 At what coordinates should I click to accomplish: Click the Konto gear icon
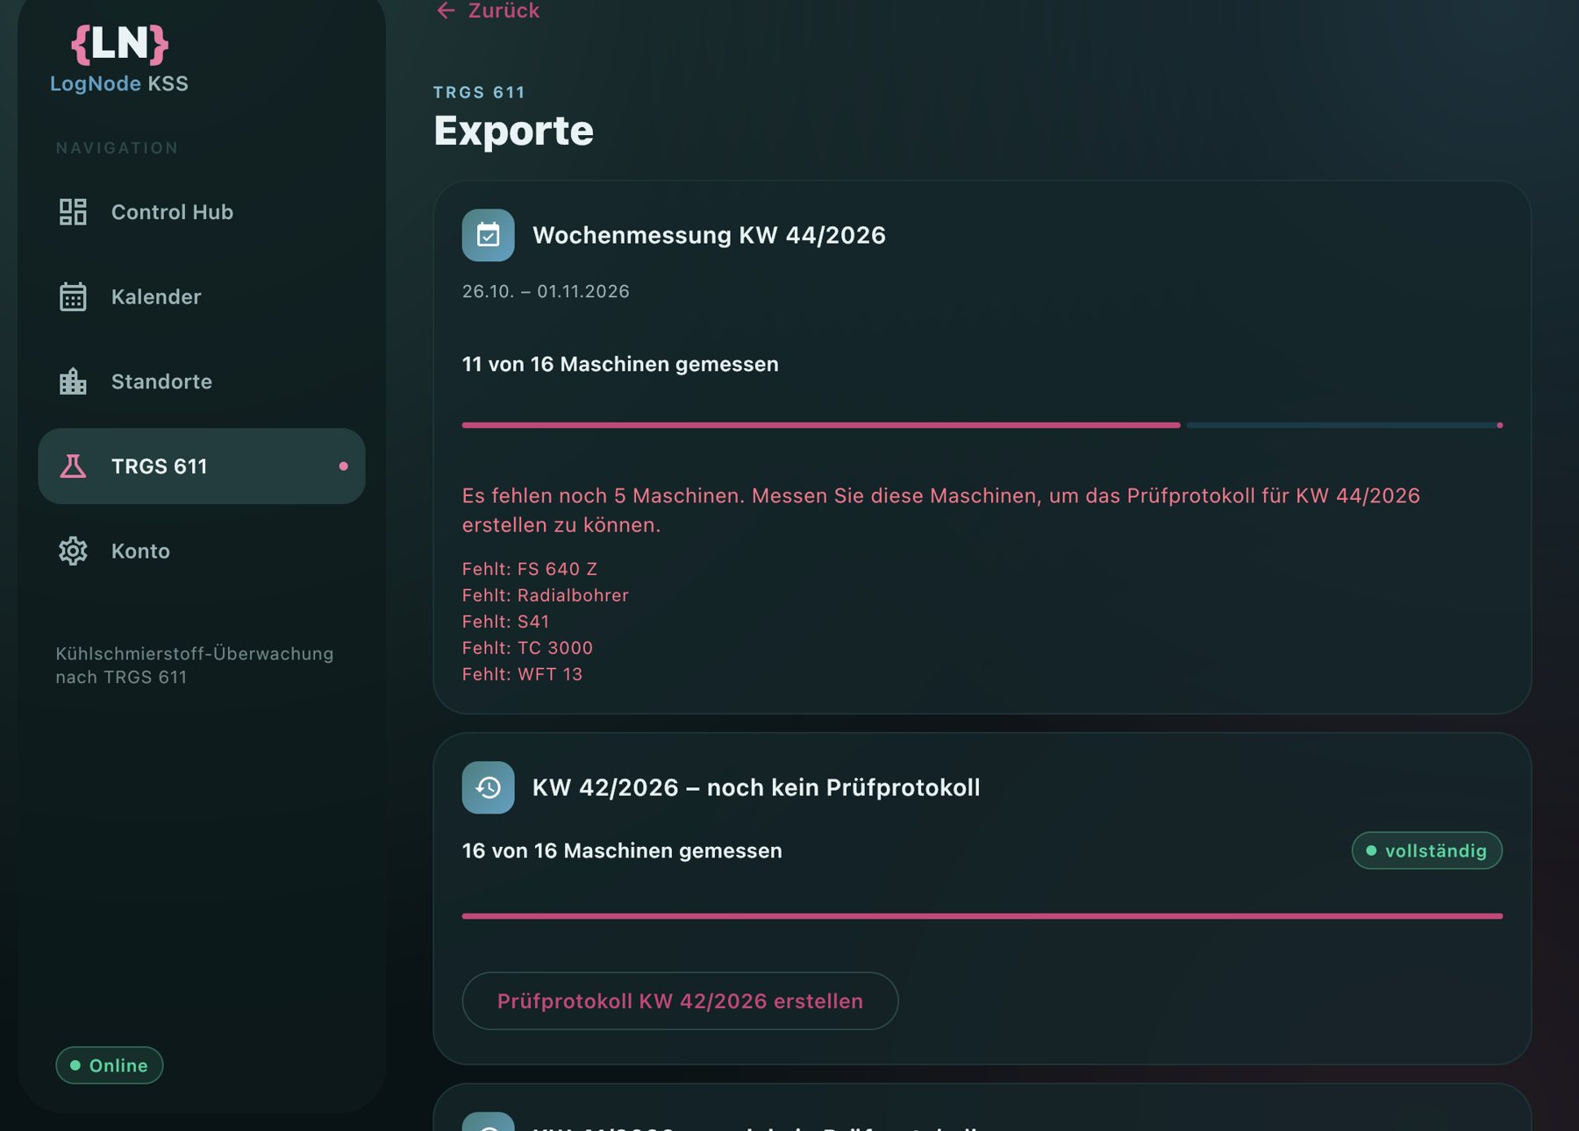coord(73,551)
